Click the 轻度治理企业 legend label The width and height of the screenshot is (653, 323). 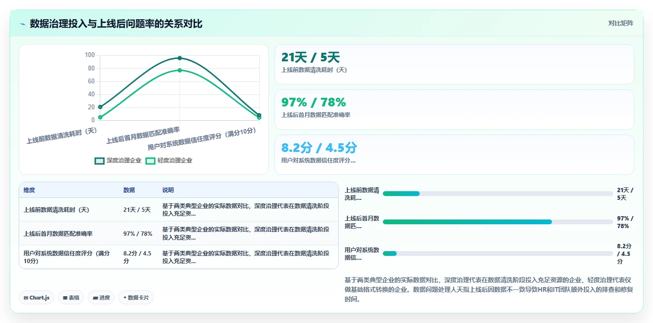click(175, 161)
